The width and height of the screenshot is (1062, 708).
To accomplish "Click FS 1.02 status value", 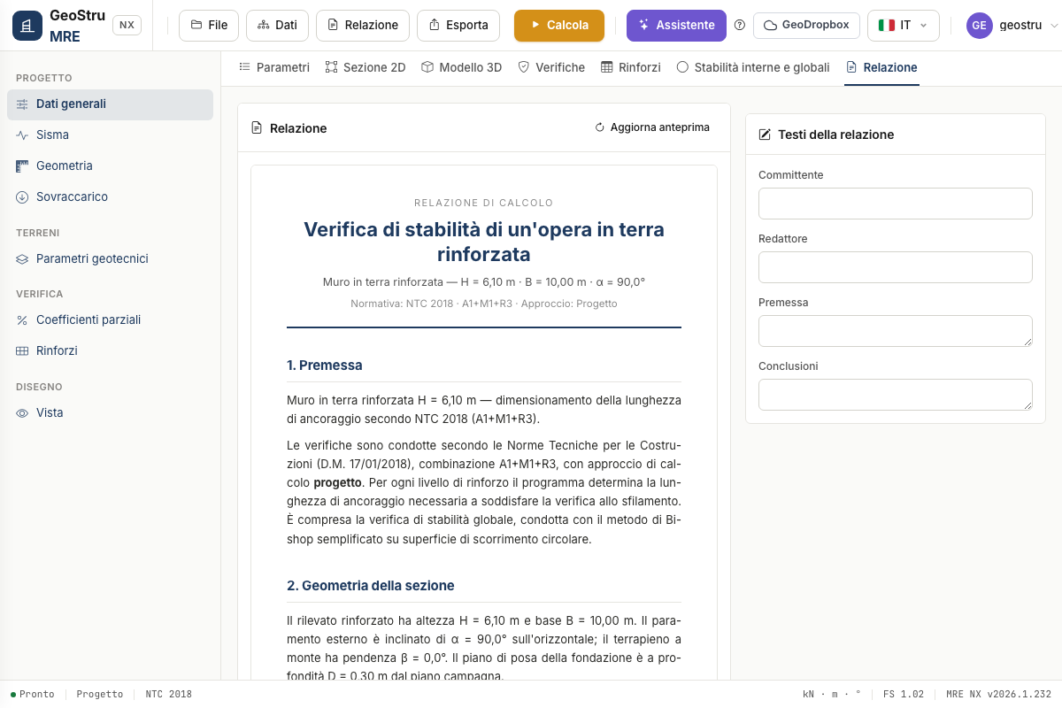I will tap(904, 695).
